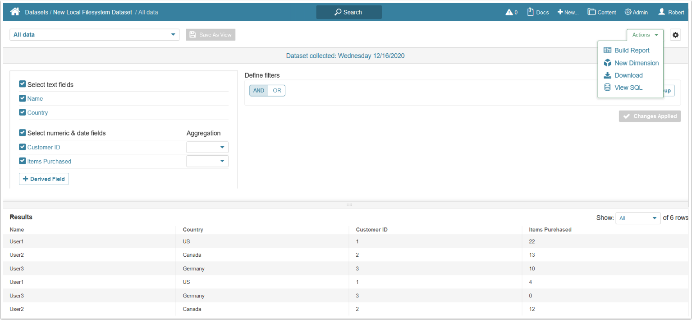Uncheck the Country field checkbox

tap(23, 112)
